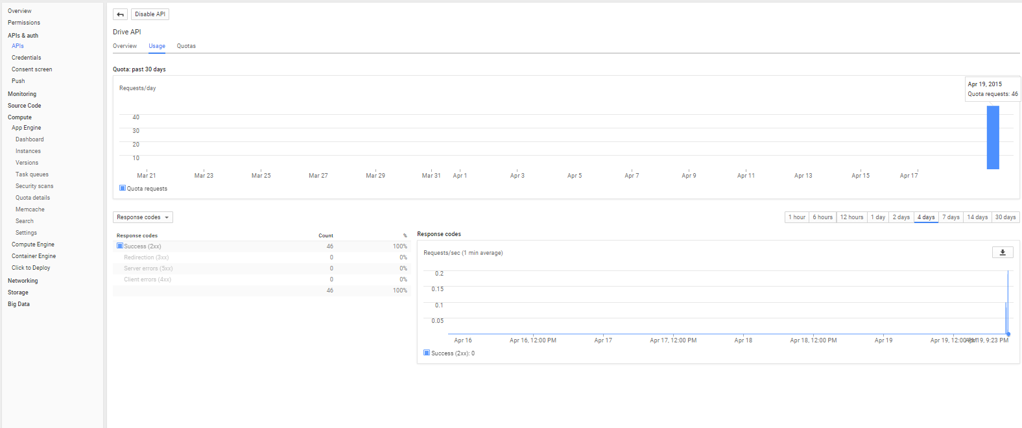
Task: Open Overview in the sidebar
Action: [19, 11]
